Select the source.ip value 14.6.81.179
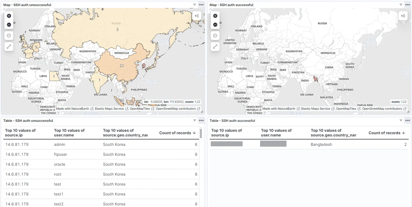Viewport: 412px width, 207px height. [17, 144]
